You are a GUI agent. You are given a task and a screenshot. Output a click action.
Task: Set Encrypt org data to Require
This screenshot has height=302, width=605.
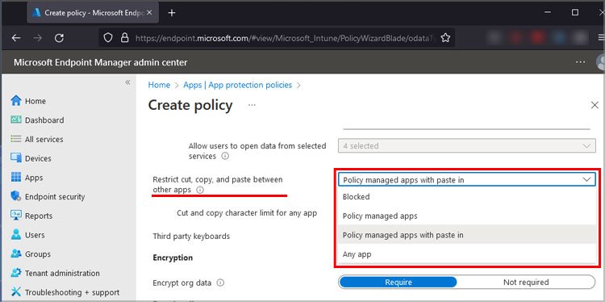point(398,283)
